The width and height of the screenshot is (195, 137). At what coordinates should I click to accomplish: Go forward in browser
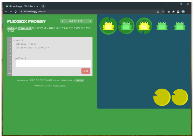tap(11, 12)
